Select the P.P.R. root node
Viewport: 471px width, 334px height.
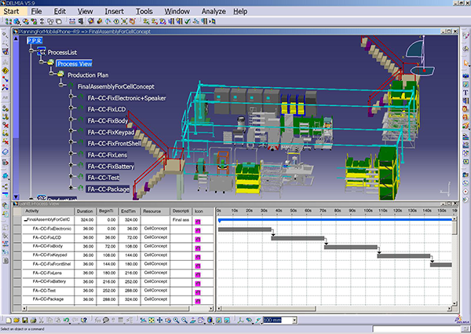[34, 39]
